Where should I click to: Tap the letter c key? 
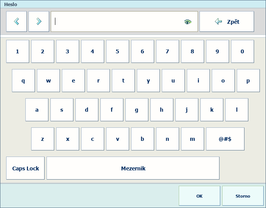(93, 139)
